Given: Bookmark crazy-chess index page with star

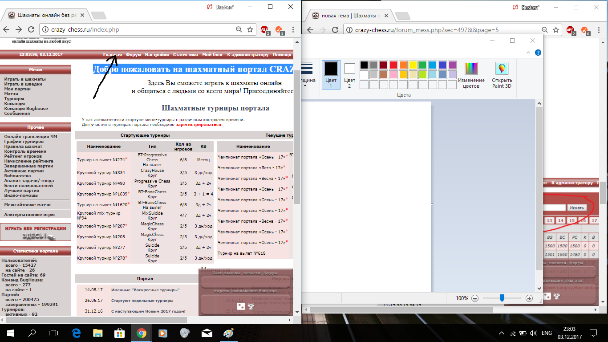Looking at the screenshot, I should 250,30.
